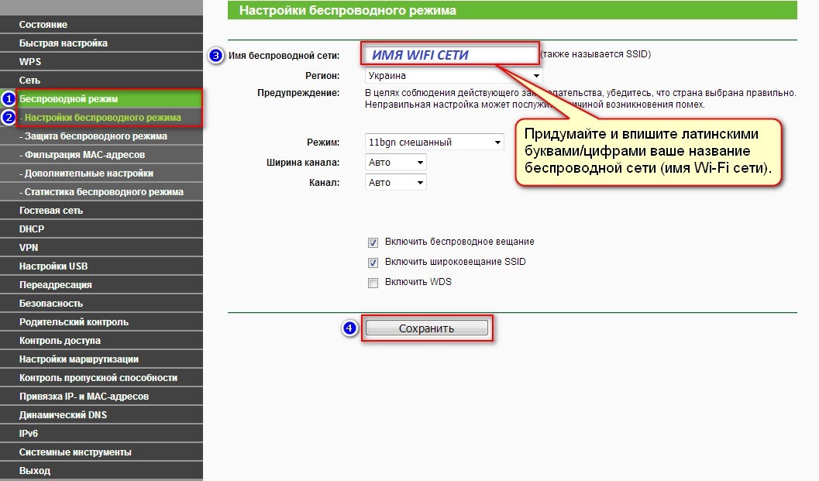Screen dimensions: 819x481
Task: Select Гостевая сеть in sidebar
Action: (102, 211)
